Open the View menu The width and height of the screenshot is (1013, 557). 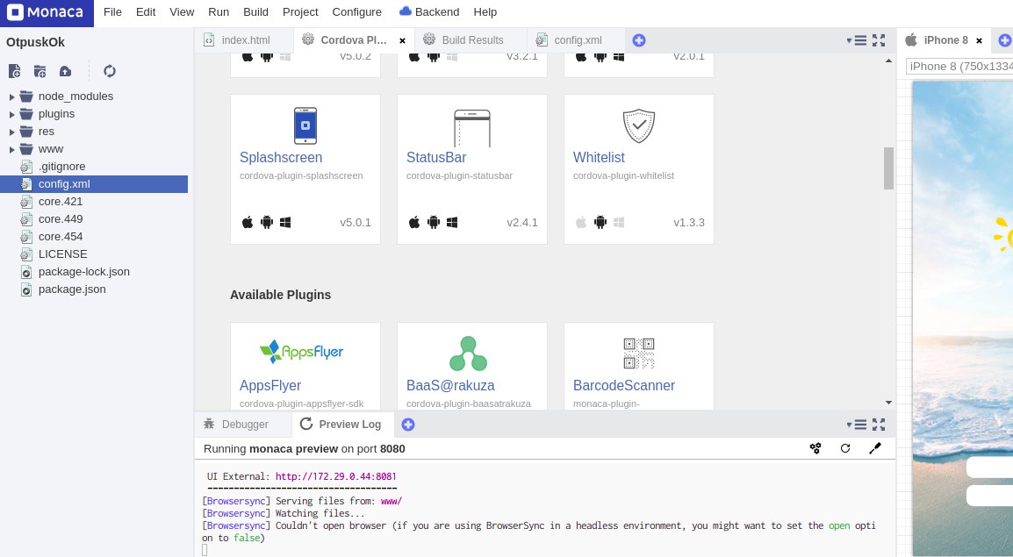coord(182,11)
